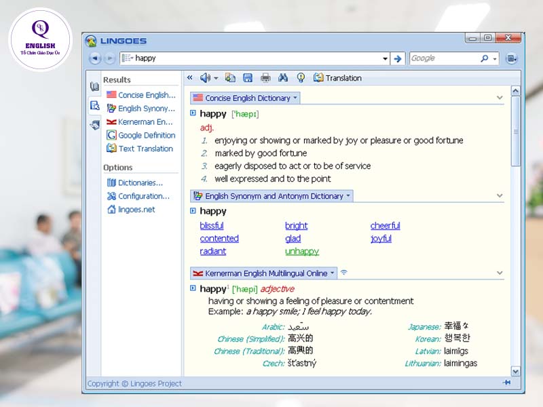Follow the antonym link unhappy
This screenshot has width=543, height=407.
coord(302,251)
